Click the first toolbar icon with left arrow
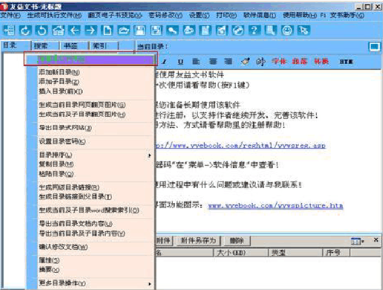The height and width of the screenshot is (290, 383). pos(9,30)
